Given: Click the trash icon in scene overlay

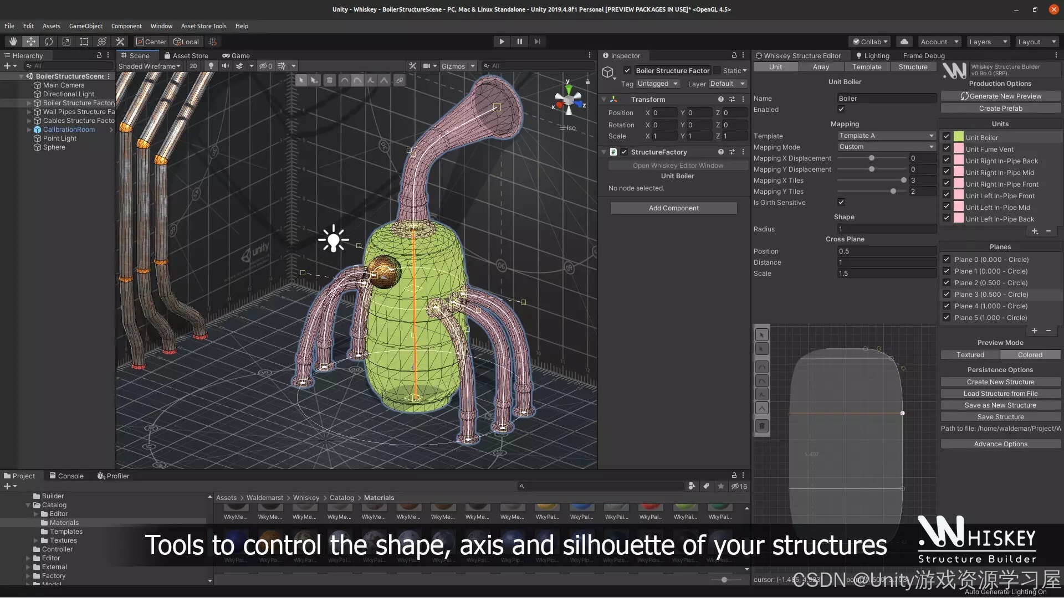Looking at the screenshot, I should 330,80.
